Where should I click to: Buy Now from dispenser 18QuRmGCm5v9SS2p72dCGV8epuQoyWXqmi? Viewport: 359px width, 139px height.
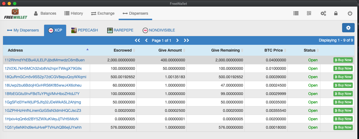(343, 77)
